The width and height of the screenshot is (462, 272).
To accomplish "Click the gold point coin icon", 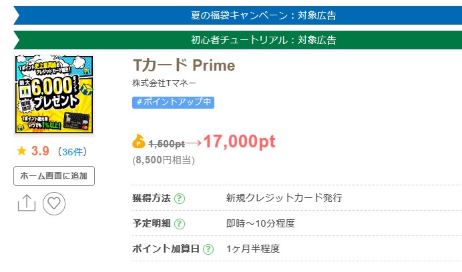I will 138,141.
